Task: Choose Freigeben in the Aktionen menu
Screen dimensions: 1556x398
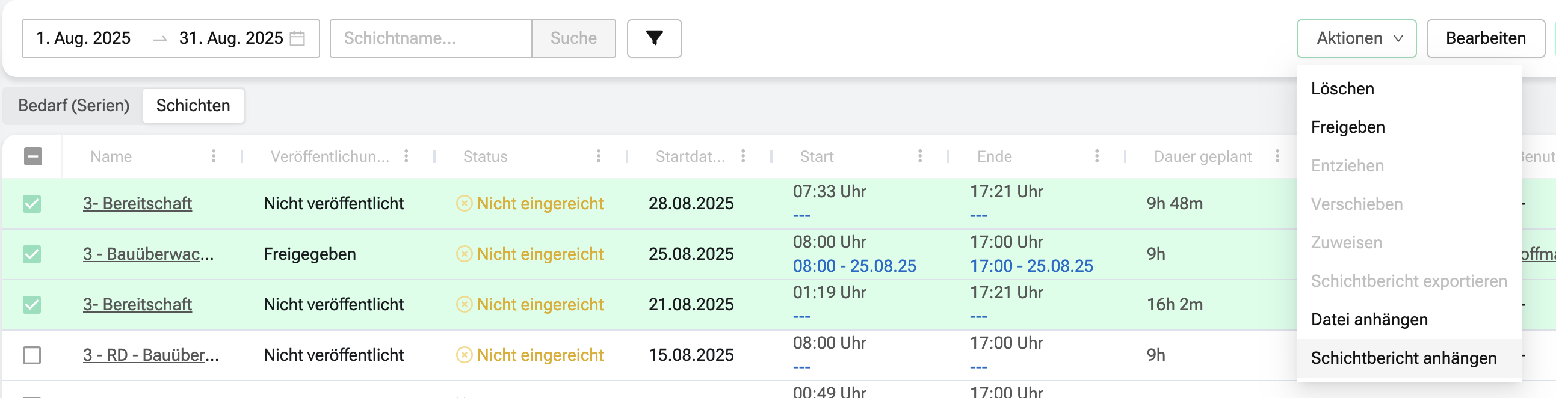Action: tap(1348, 127)
